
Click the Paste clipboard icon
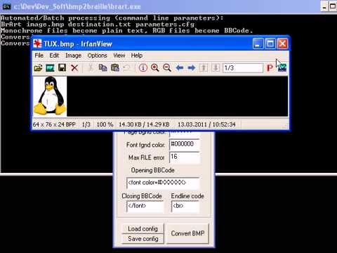pos(115,68)
